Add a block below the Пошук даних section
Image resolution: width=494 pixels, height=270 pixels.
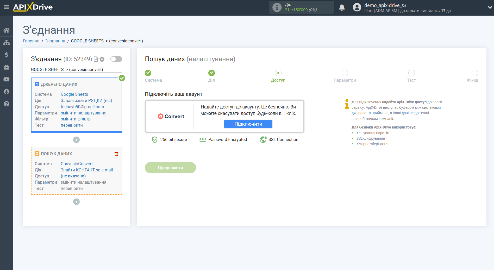76,202
